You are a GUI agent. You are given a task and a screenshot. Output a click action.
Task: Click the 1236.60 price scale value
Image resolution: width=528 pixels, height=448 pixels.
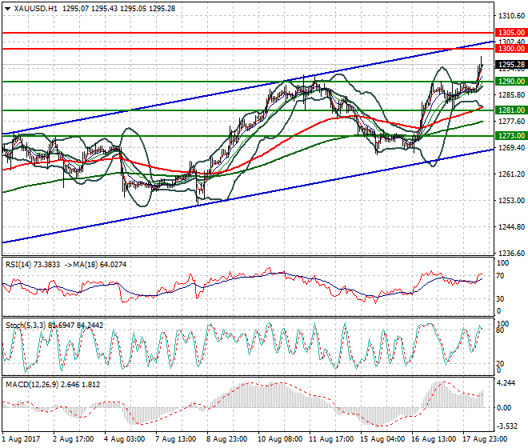coord(511,253)
